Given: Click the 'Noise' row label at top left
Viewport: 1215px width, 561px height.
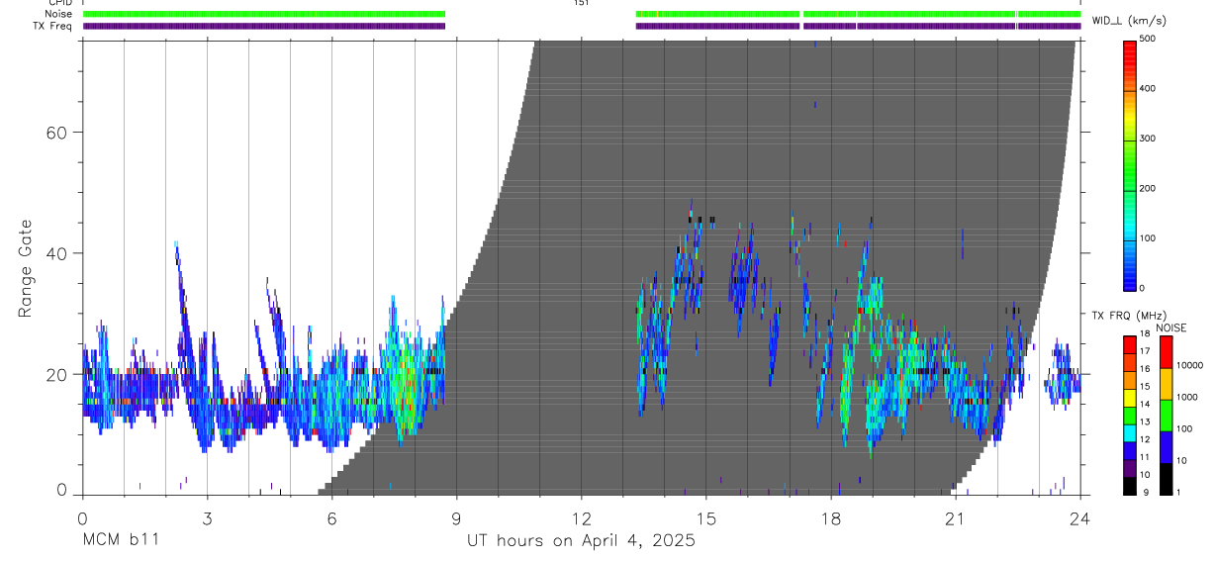Looking at the screenshot, I should click(59, 14).
